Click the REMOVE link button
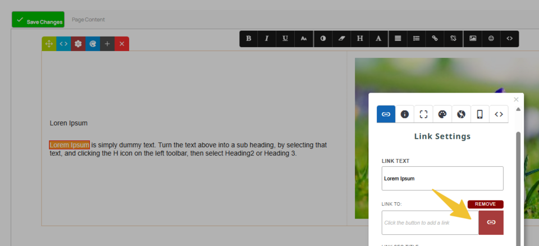539x246 pixels. pyautogui.click(x=485, y=204)
